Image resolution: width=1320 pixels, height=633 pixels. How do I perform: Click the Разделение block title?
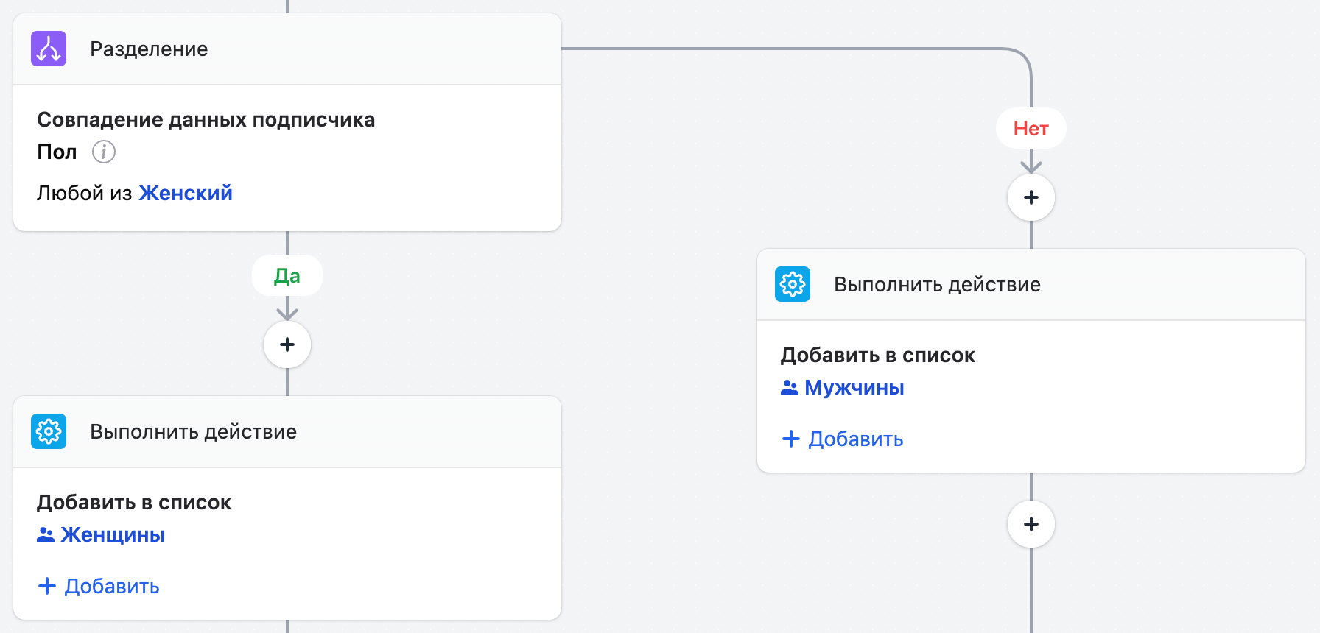click(x=149, y=49)
